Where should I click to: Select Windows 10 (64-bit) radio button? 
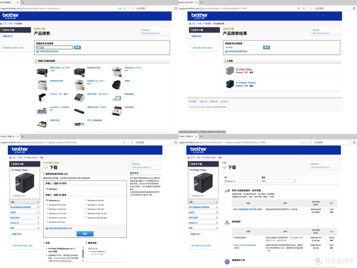click(x=47, y=209)
